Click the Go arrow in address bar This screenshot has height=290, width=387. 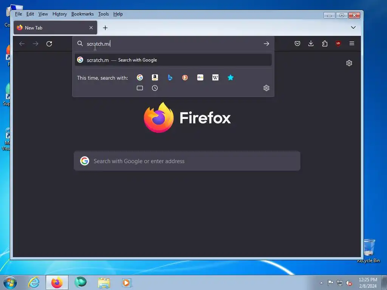tap(266, 44)
